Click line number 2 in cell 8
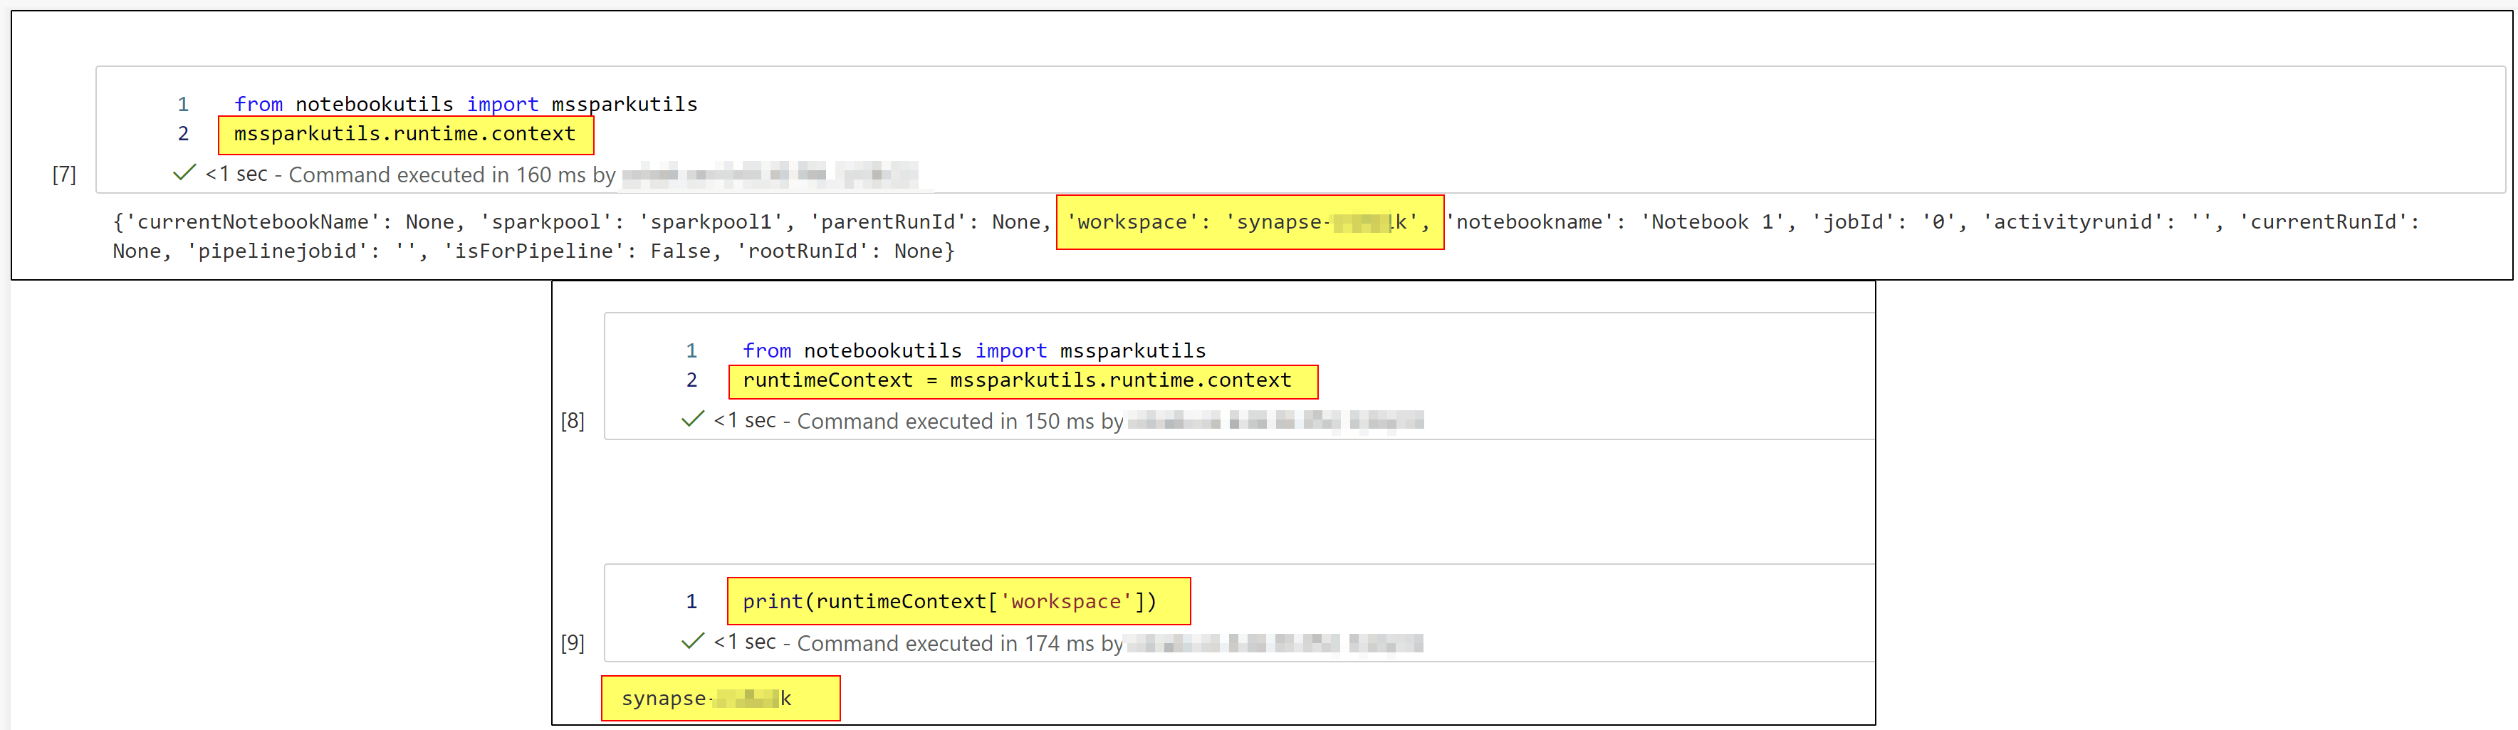The image size is (2518, 730). point(691,380)
